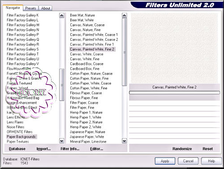Open the Database menu button
Screen dimensions: 224x169
point(17,149)
